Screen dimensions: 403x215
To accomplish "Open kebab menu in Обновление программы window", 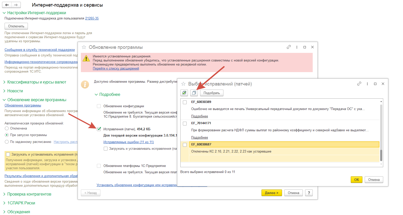I will [297, 47].
